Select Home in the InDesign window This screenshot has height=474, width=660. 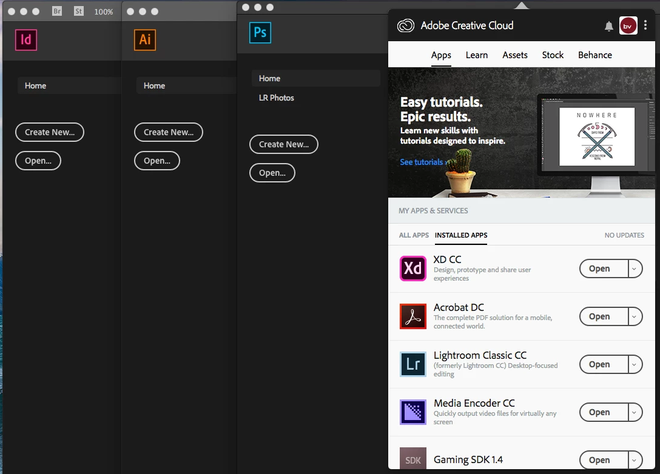click(69, 86)
